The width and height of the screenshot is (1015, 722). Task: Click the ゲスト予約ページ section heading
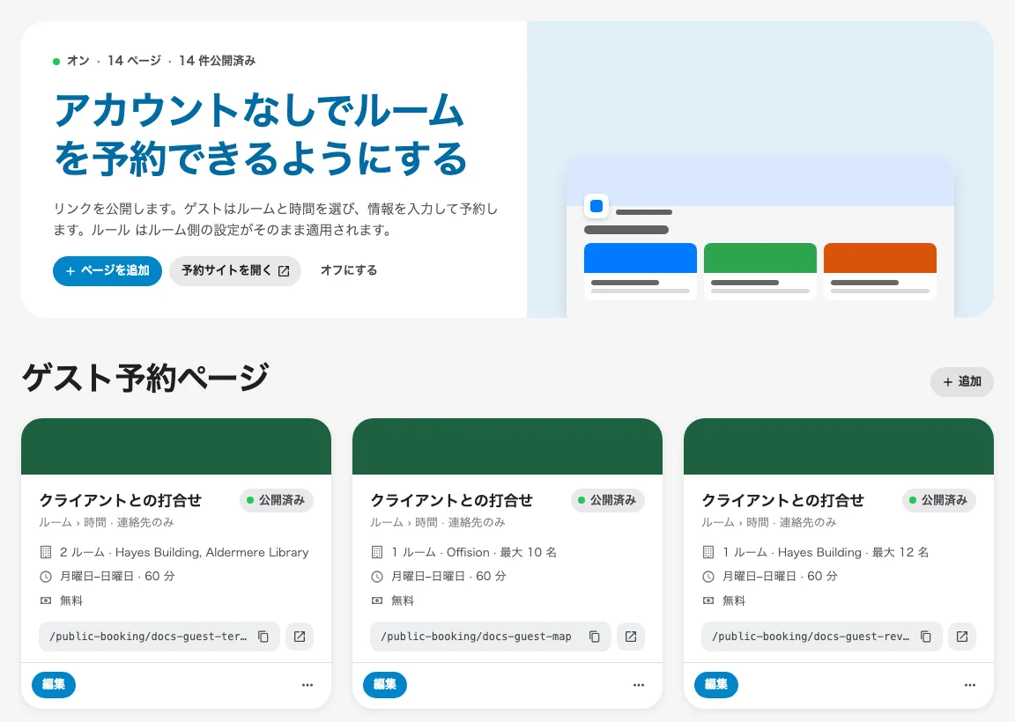[x=145, y=378]
